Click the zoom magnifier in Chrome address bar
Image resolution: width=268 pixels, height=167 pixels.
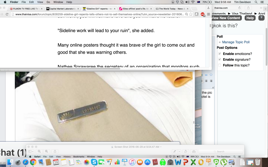coord(187,14)
